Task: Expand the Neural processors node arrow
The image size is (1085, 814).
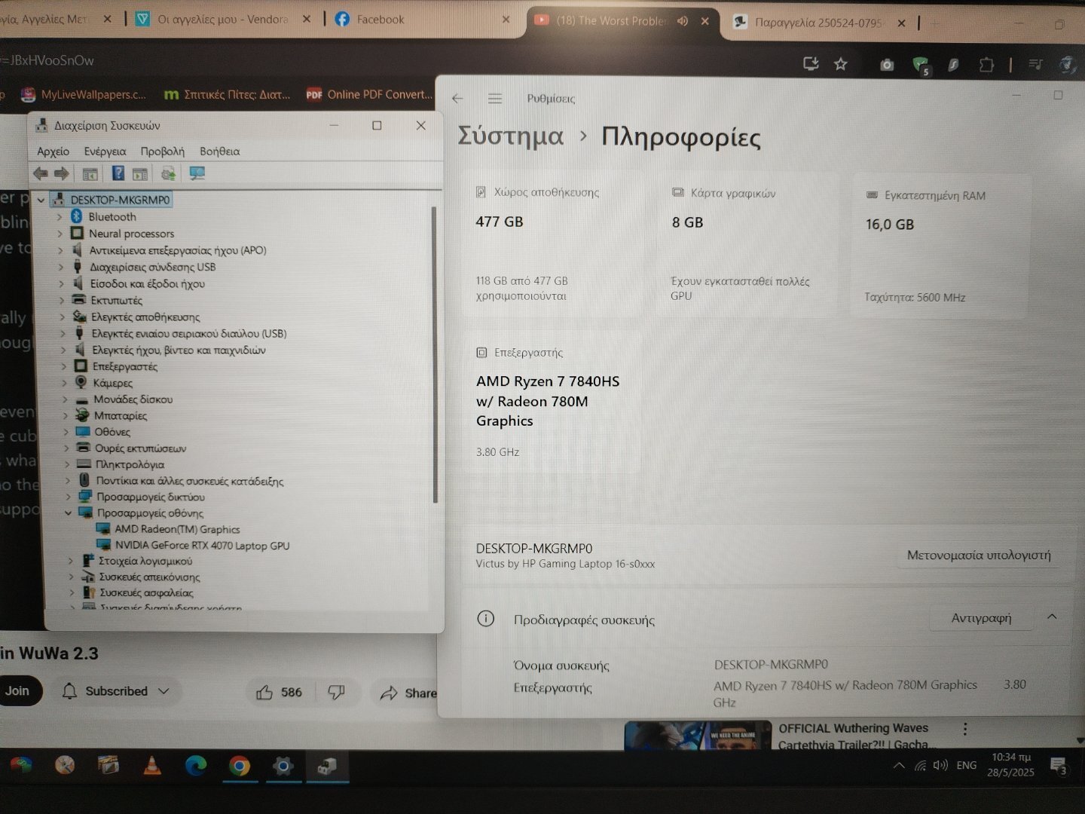Action: point(60,234)
